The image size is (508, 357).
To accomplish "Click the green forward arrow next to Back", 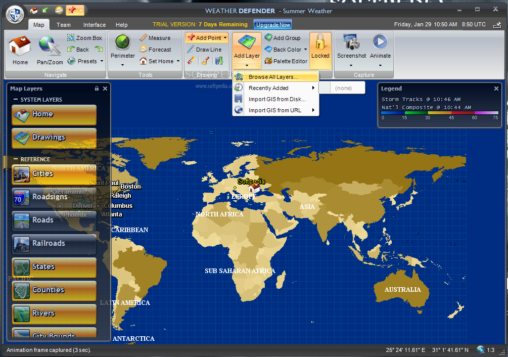I will point(99,49).
